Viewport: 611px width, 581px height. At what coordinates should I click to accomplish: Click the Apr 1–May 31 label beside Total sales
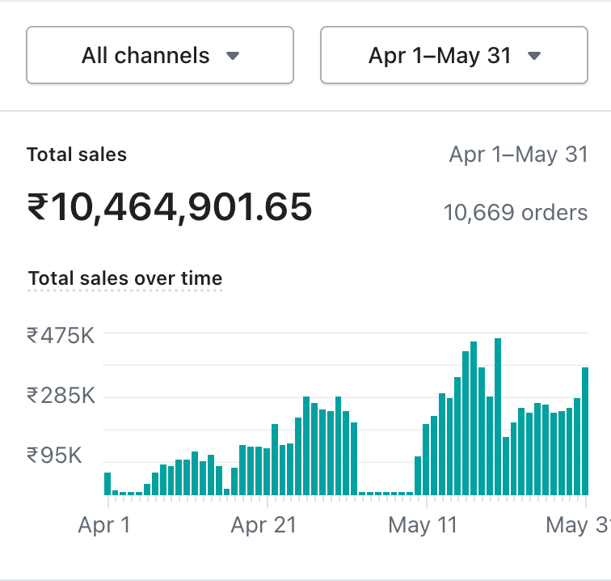[x=518, y=155]
